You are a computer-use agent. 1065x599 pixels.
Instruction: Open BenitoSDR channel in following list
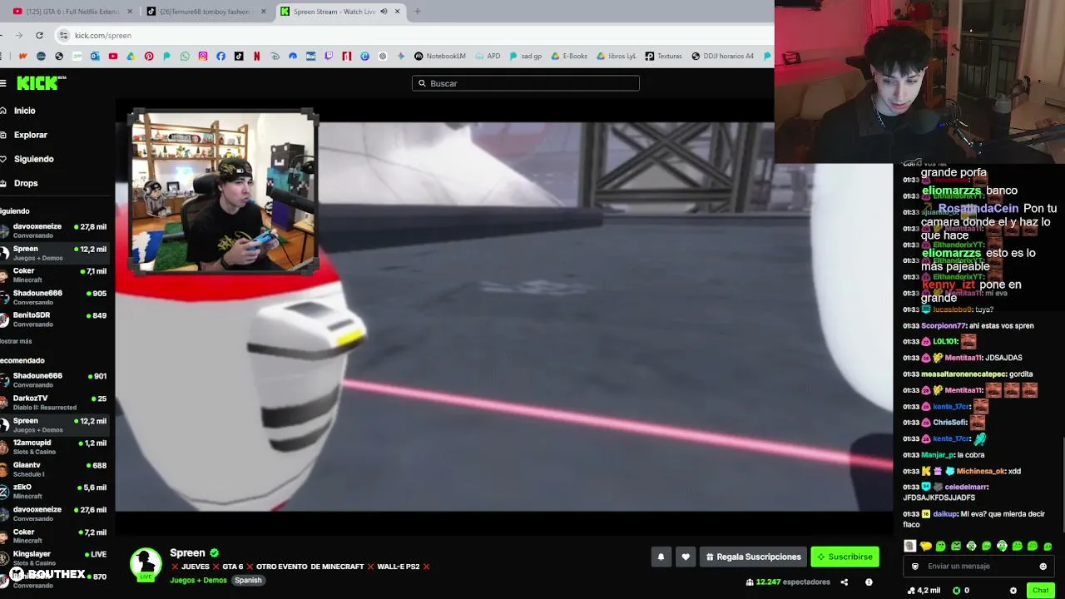click(x=54, y=319)
